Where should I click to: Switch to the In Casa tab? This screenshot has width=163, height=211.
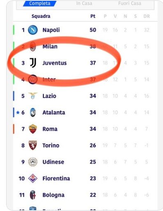coord(84,3)
